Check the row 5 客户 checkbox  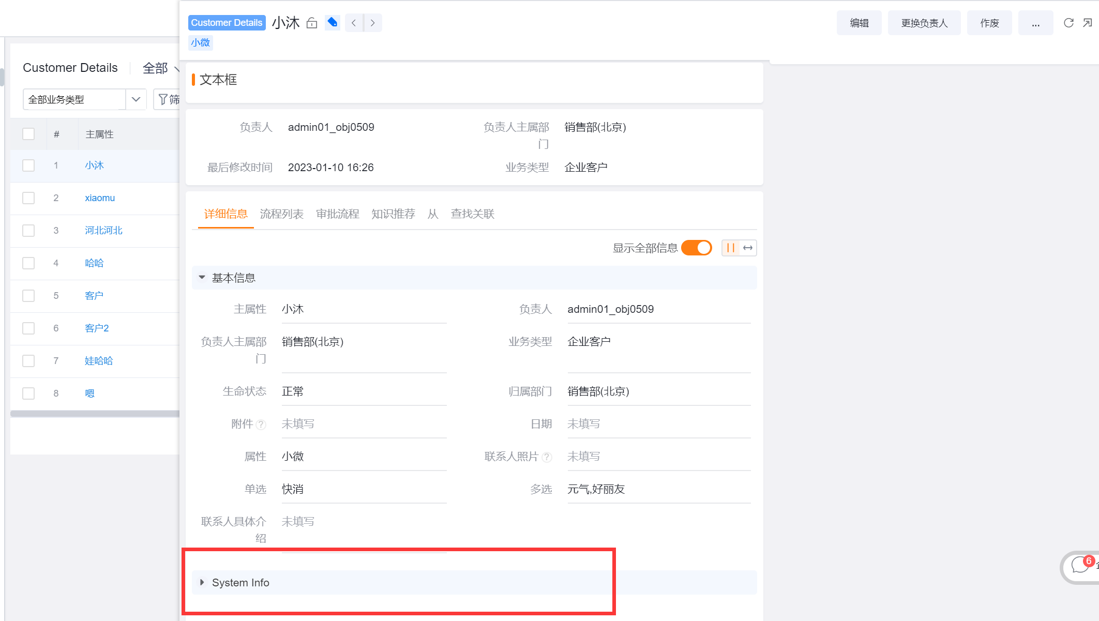28,296
